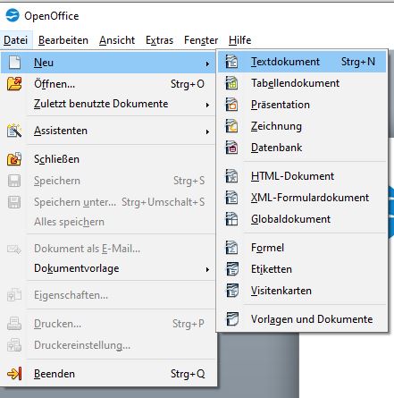Expand the Assistenten submenu arrow
Viewport: 394px width, 398px height.
click(x=207, y=131)
